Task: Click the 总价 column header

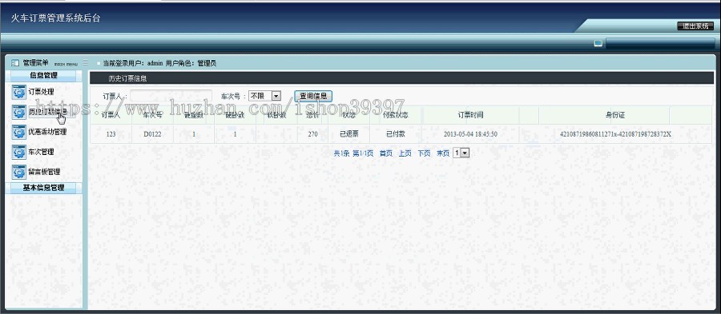Action: 313,115
